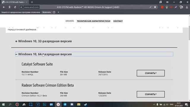Click the 1/3/2016 release date

click(x=102, y=96)
